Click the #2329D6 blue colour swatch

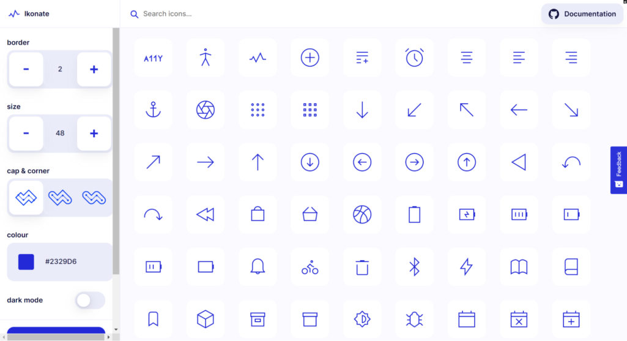[26, 262]
